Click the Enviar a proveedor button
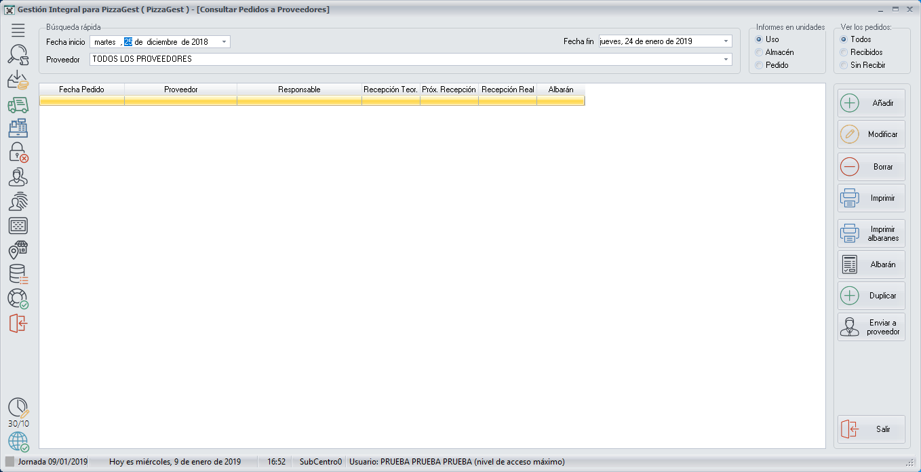Viewport: 921px width, 472px height. 871,327
